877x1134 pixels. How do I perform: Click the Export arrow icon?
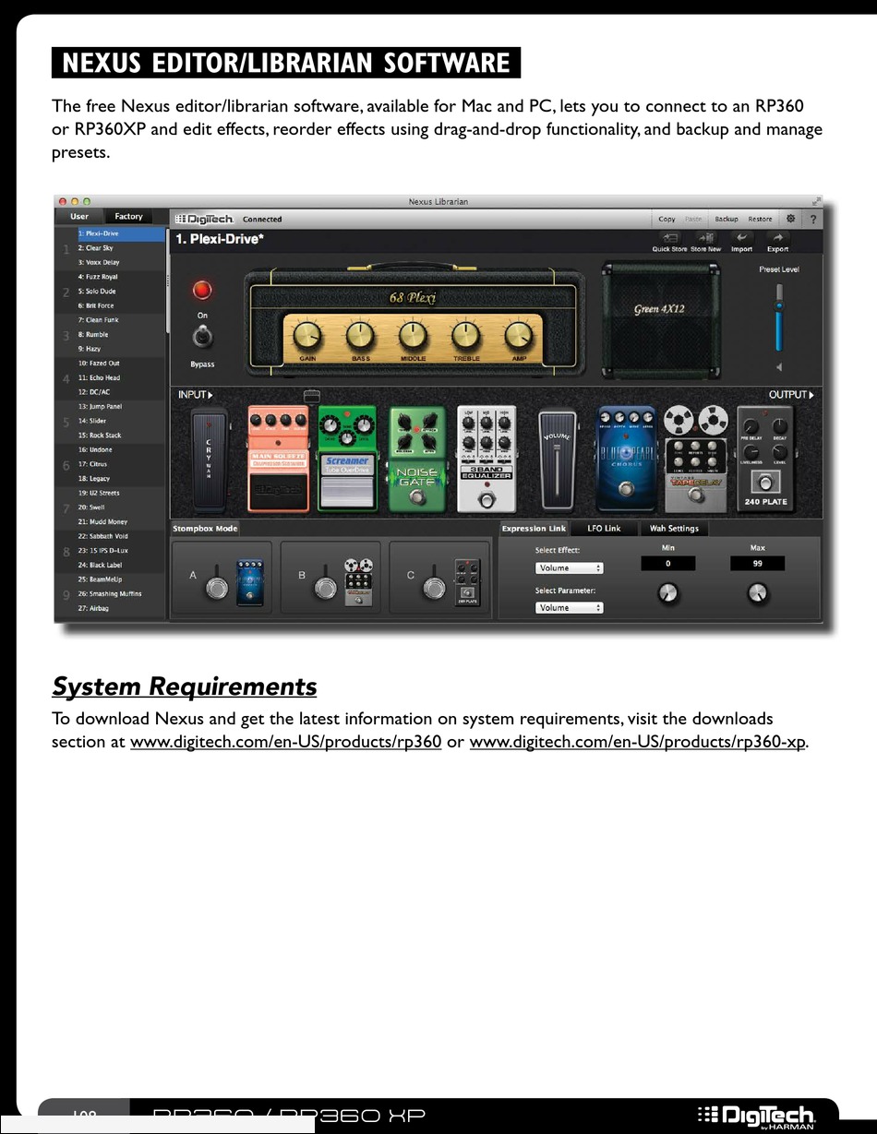click(777, 238)
